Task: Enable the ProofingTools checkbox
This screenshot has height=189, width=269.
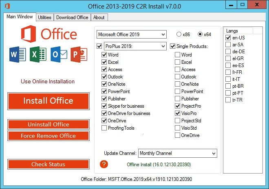Action: (x=104, y=128)
